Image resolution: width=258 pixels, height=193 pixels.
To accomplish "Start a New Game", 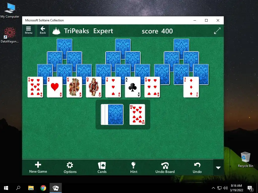I will point(38,168).
